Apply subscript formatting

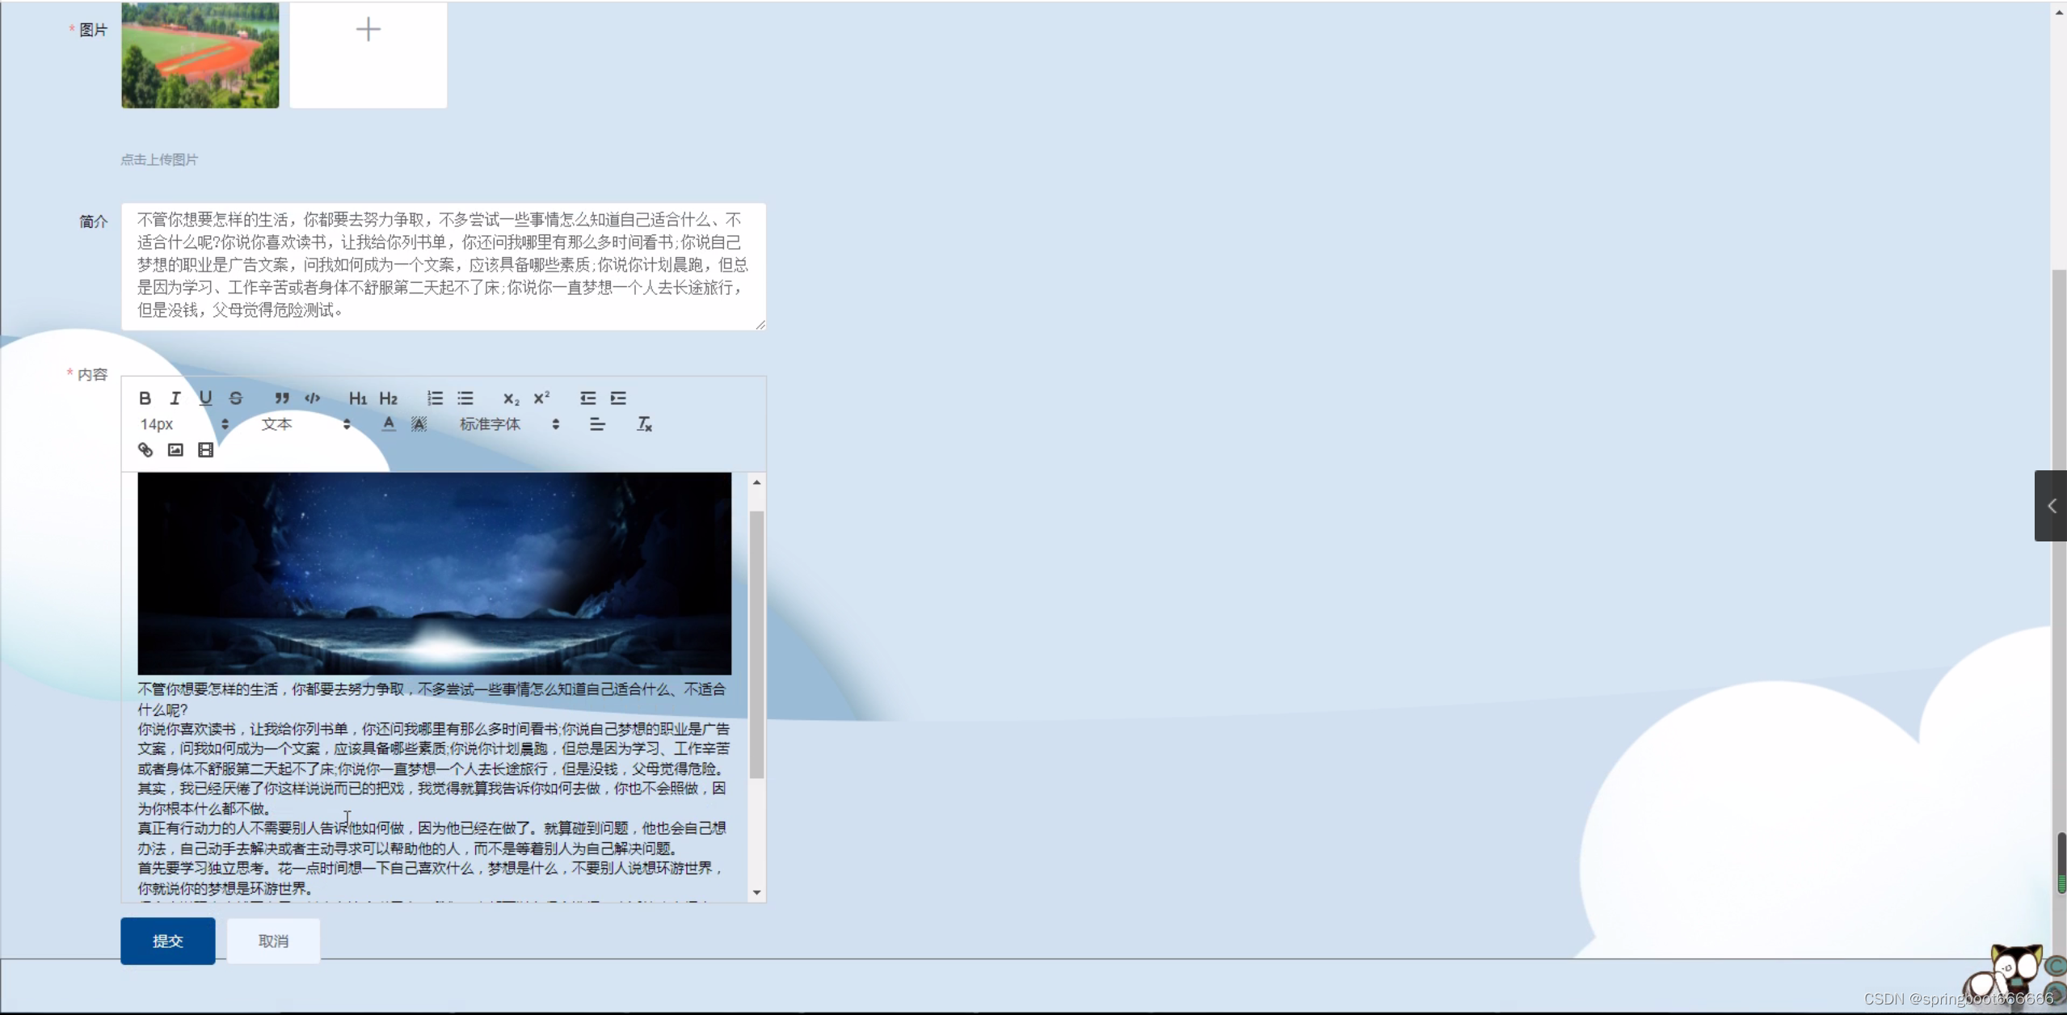tap(511, 398)
